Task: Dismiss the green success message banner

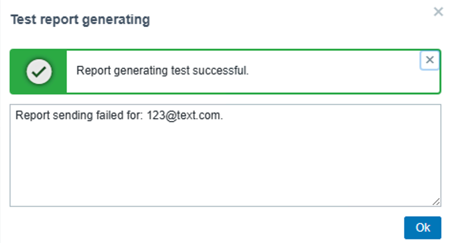Action: click(x=430, y=60)
